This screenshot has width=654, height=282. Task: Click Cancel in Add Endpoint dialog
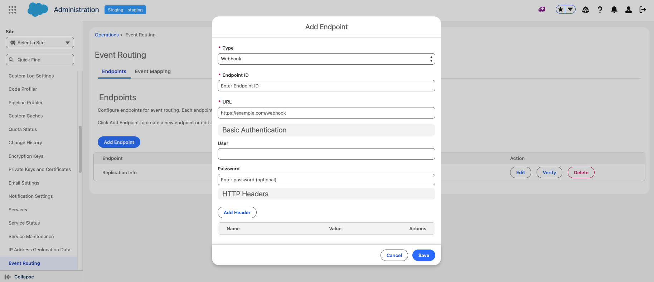(394, 255)
